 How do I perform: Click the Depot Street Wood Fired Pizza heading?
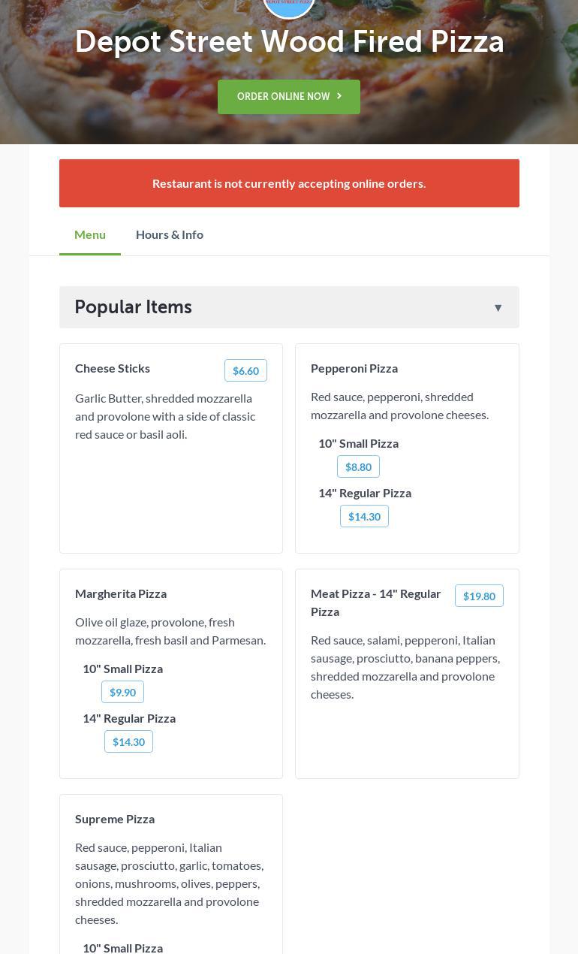click(x=289, y=42)
